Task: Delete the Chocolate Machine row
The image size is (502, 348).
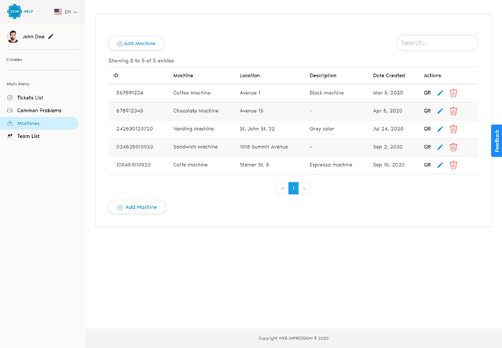Action: click(x=453, y=111)
